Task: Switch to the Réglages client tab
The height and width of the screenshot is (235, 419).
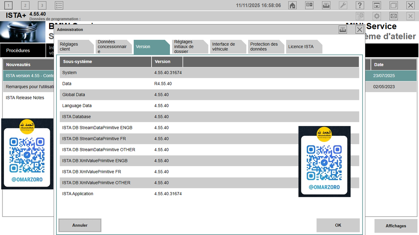Action: pyautogui.click(x=76, y=47)
